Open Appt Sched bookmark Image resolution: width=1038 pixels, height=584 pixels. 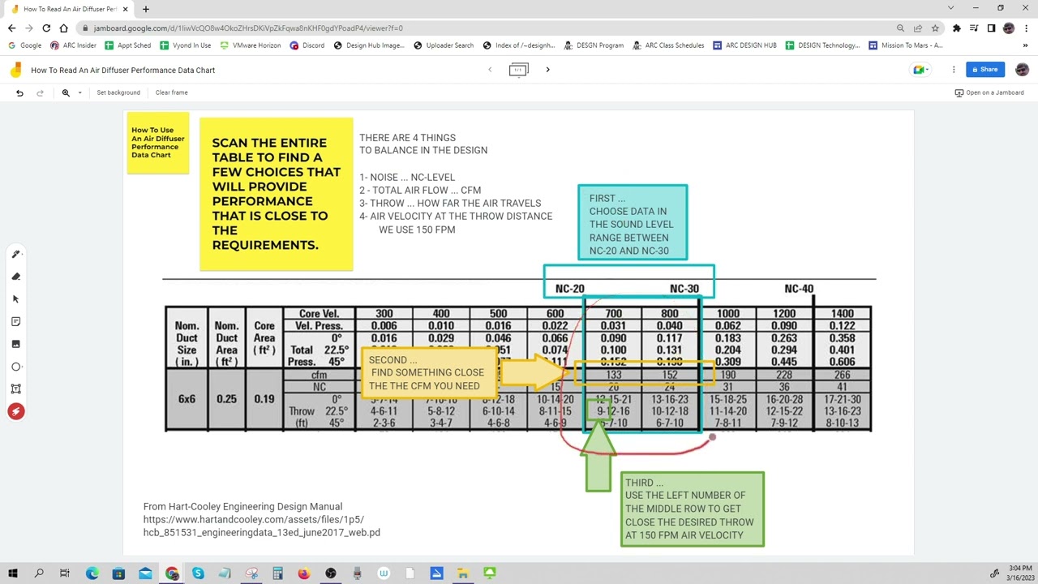coord(128,45)
